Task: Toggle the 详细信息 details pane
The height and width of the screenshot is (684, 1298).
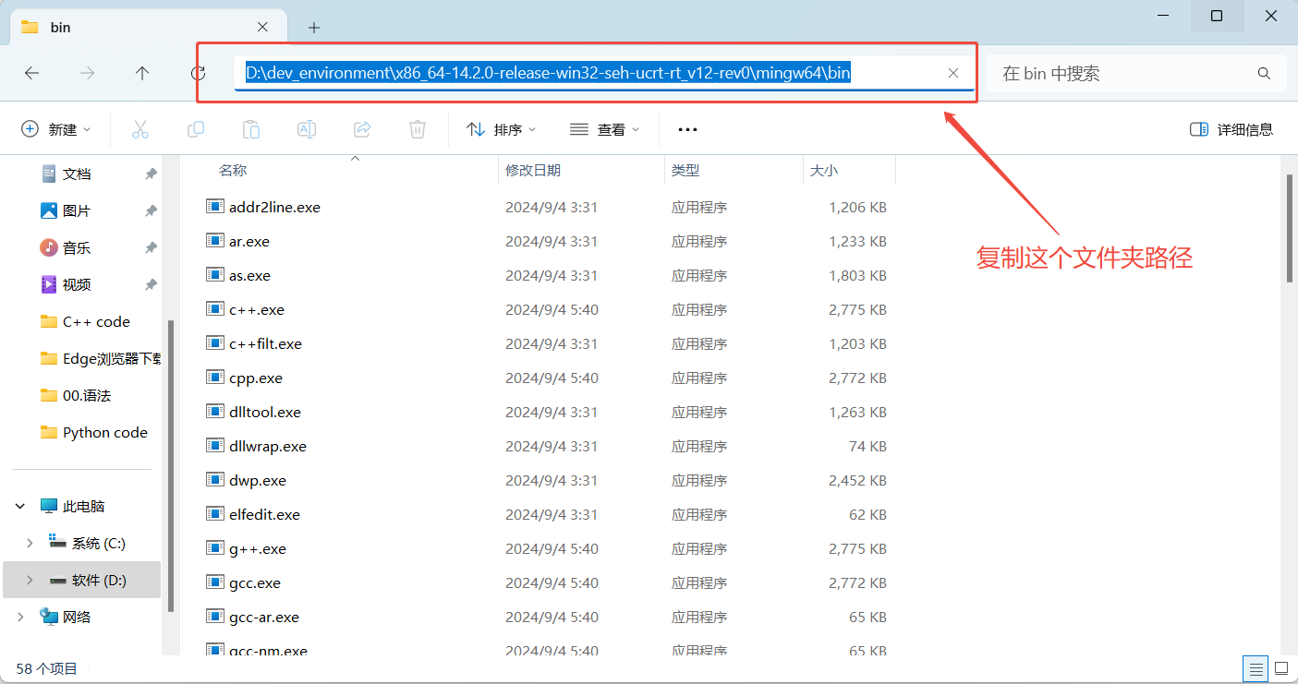Action: click(1231, 129)
